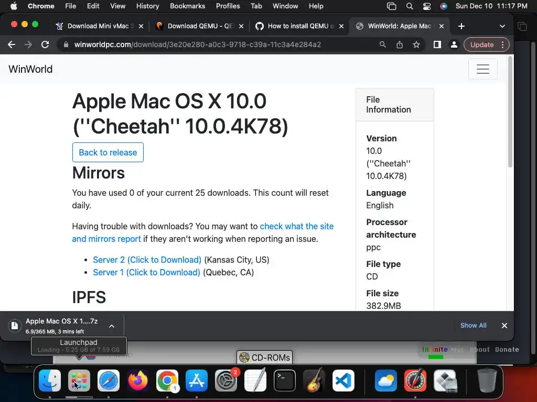Launch Visual Studio Code from Dock
Viewport: 537px width, 402px height.
tap(343, 381)
